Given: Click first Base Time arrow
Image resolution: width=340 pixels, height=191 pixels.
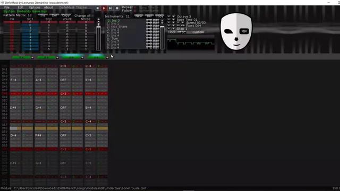Looking at the screenshot, I should (169, 20).
